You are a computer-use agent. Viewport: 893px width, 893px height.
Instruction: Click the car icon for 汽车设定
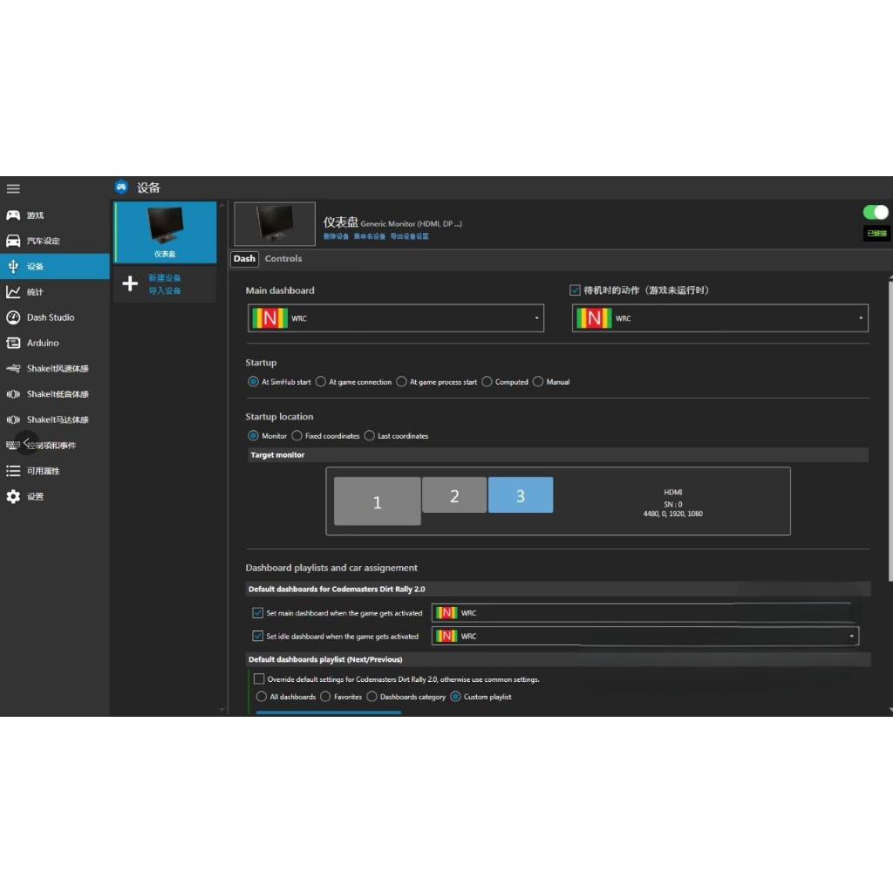13,241
